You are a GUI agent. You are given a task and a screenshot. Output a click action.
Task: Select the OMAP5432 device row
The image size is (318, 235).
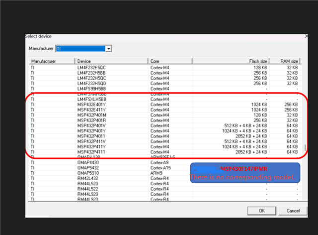[x=165, y=168]
